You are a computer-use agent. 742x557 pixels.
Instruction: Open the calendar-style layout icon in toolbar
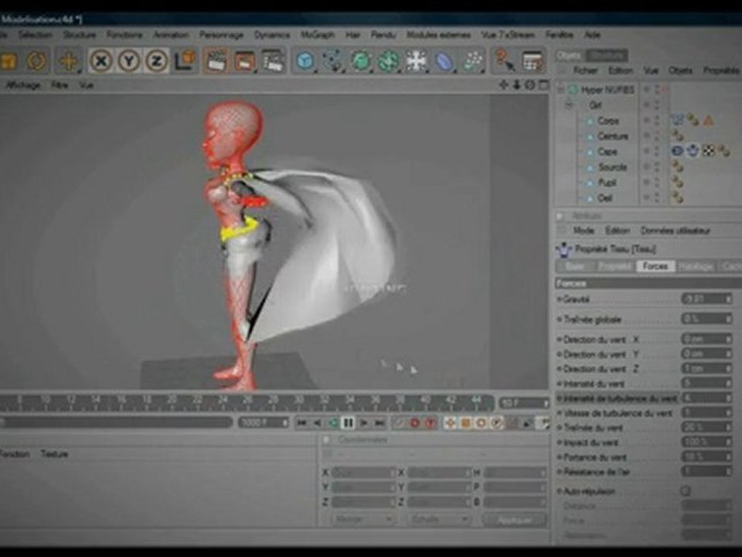tap(533, 60)
